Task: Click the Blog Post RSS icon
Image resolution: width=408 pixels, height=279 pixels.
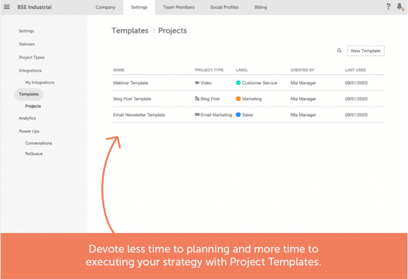Action: pos(197,99)
